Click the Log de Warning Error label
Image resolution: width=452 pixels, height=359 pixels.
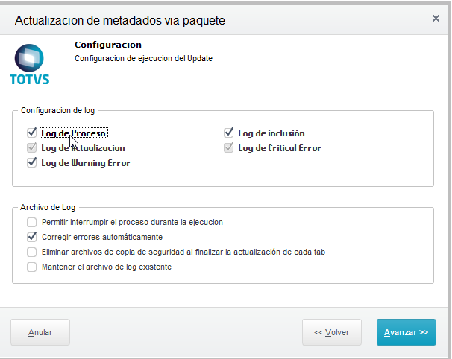[86, 163]
